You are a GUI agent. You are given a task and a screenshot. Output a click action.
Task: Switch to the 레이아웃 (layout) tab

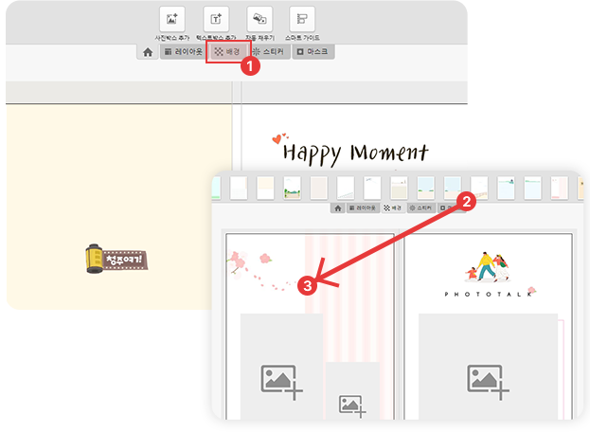tap(181, 52)
